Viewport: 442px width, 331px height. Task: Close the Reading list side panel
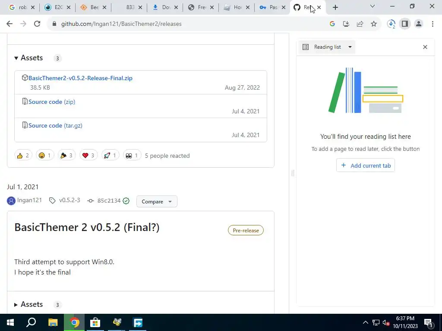425,47
